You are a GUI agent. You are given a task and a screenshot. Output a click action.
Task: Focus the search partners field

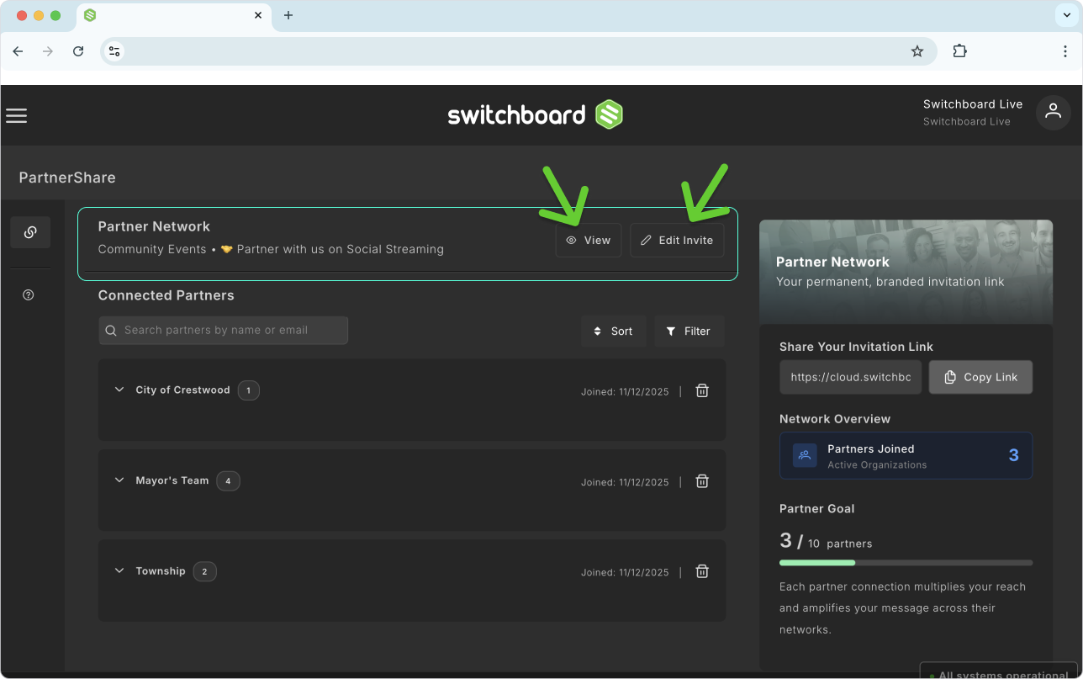click(224, 331)
